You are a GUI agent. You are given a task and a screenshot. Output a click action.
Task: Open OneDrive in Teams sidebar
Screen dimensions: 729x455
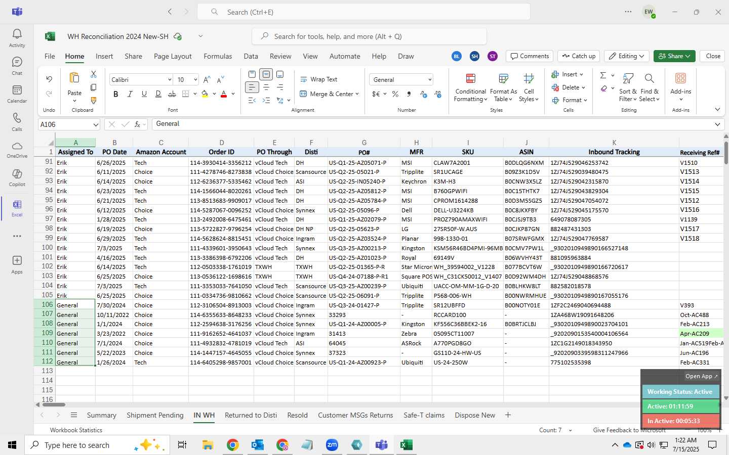coord(17,149)
